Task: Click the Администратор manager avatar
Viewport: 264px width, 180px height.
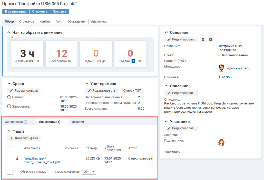Action: 221,68
